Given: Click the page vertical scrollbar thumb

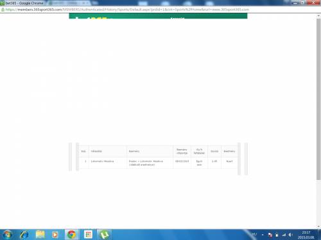Looking at the screenshot, I should click(x=318, y=99).
